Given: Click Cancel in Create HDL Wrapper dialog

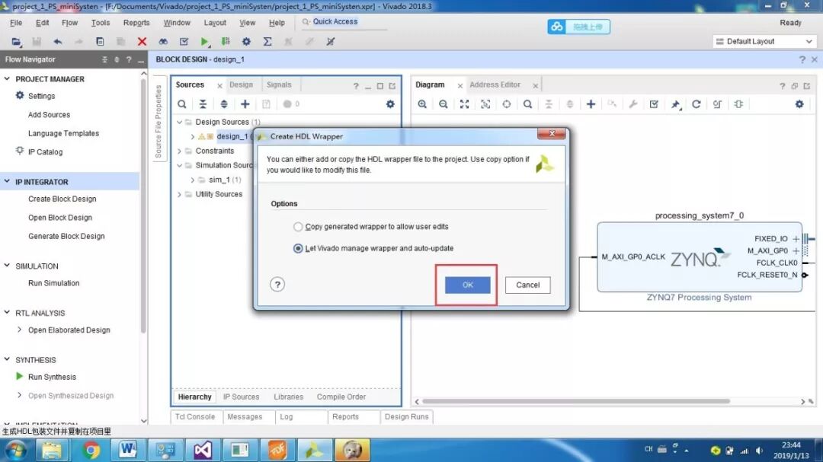Looking at the screenshot, I should (527, 285).
